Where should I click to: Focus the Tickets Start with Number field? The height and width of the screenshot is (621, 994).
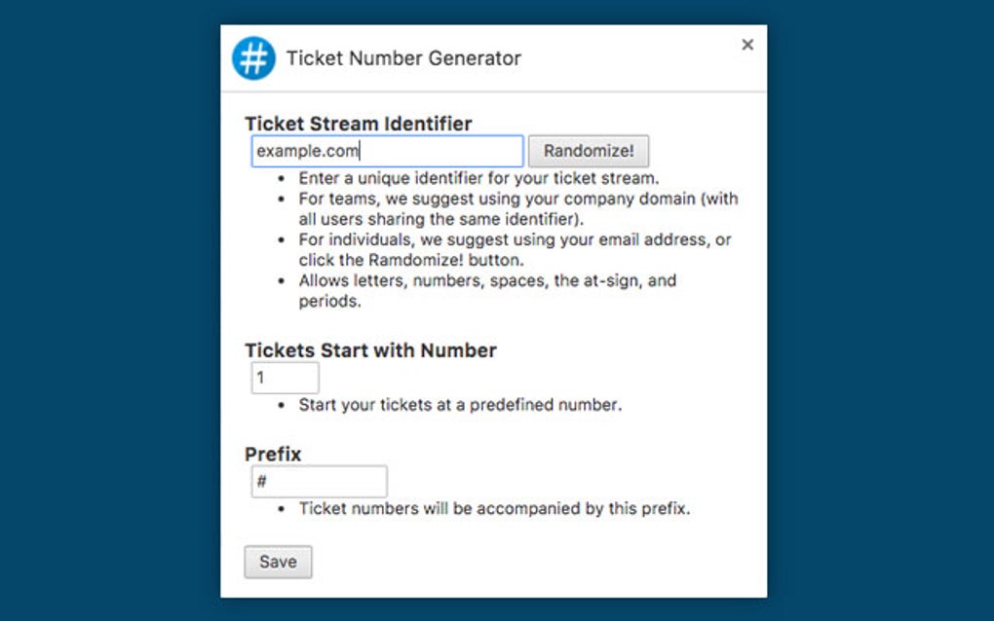coord(284,378)
